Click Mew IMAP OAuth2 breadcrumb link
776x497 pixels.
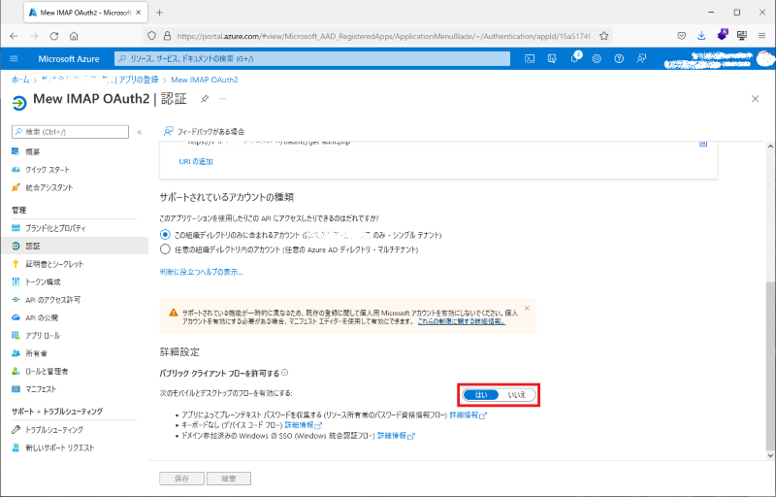[205, 80]
